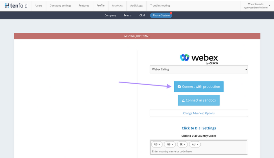
Task: Open the Troubleshooting page
Action: pos(160,6)
